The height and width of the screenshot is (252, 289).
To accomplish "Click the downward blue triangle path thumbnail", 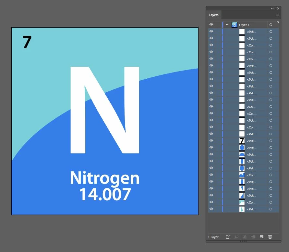I will point(242,189).
